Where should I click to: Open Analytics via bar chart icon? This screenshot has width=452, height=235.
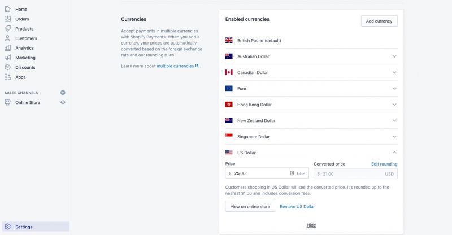coord(8,48)
